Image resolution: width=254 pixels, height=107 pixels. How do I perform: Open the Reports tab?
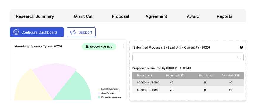point(225,16)
